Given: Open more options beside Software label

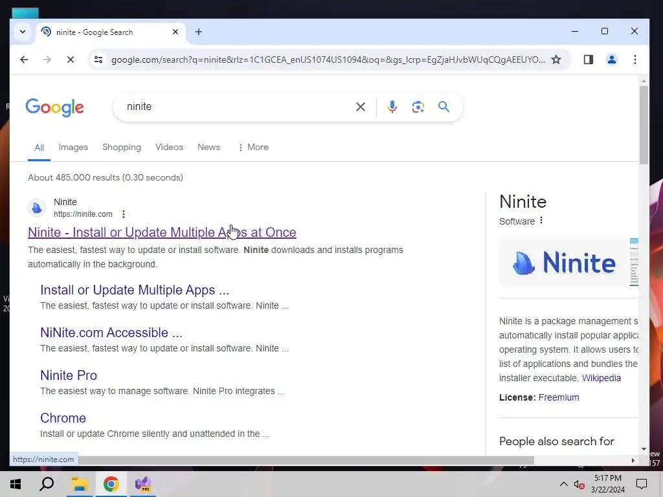Looking at the screenshot, I should (x=541, y=221).
